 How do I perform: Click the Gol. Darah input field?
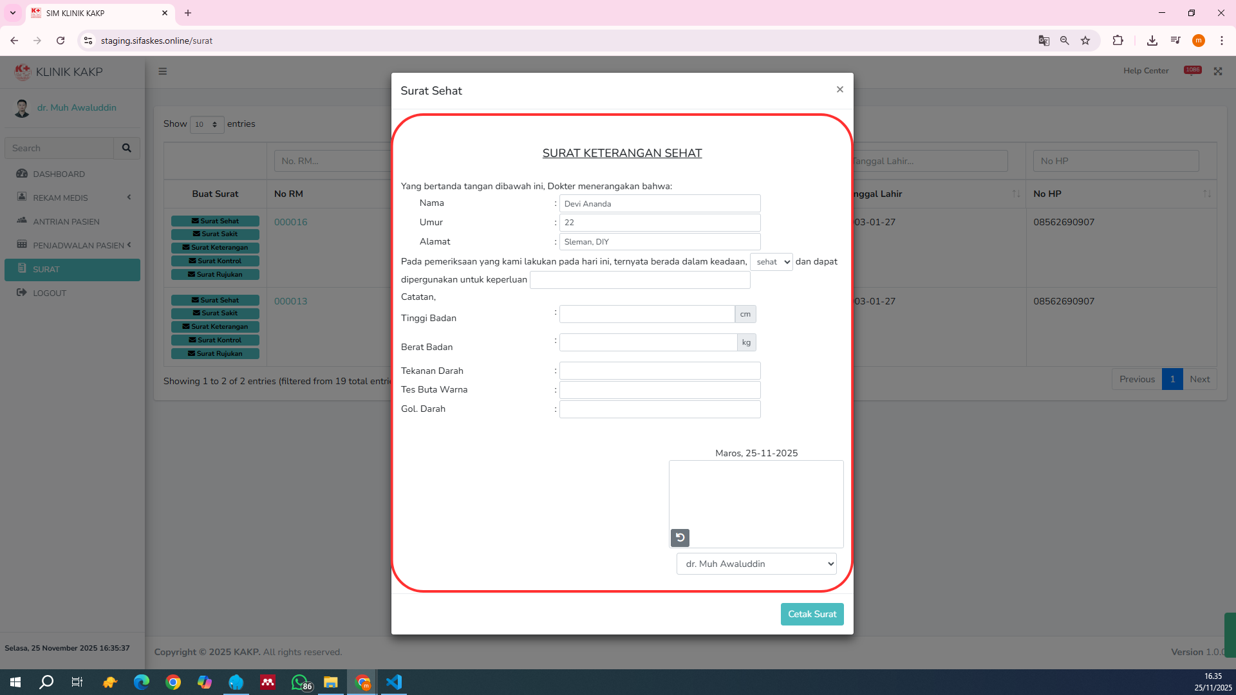[660, 409]
